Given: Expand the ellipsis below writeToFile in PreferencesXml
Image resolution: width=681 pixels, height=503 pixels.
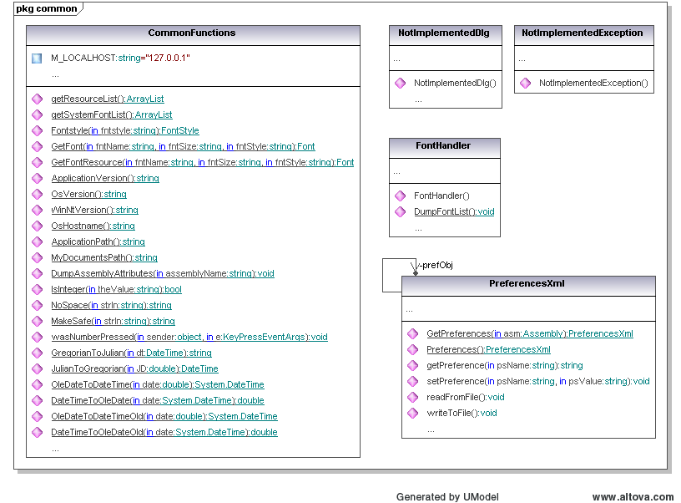Looking at the screenshot, I should [431, 430].
